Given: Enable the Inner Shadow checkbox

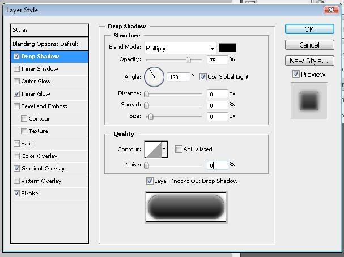Looking at the screenshot, I should point(17,69).
